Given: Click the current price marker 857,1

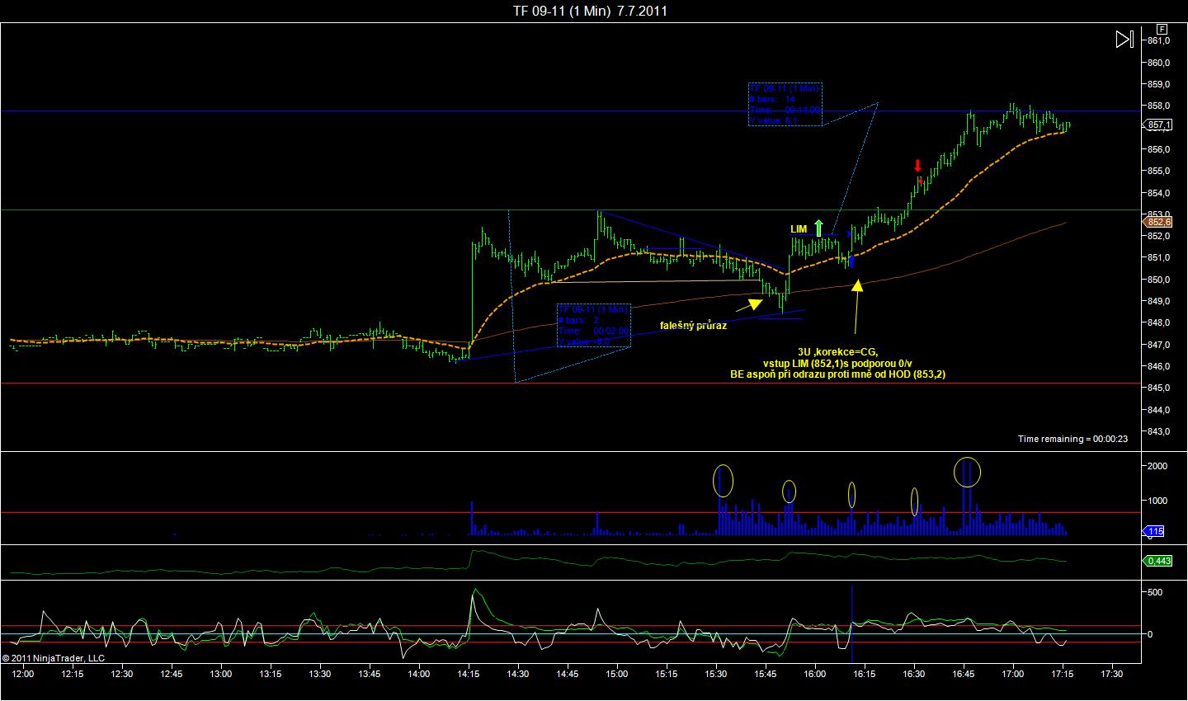Looking at the screenshot, I should [x=1159, y=125].
